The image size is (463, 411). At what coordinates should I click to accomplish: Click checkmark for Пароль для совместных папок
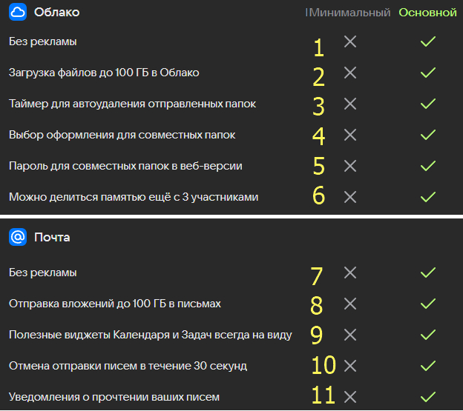click(x=427, y=166)
